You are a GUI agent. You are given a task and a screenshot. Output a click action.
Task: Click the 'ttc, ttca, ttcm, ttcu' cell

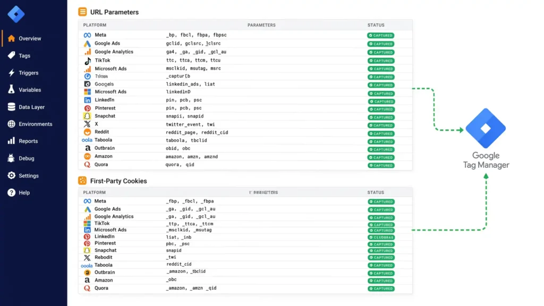[x=193, y=61]
